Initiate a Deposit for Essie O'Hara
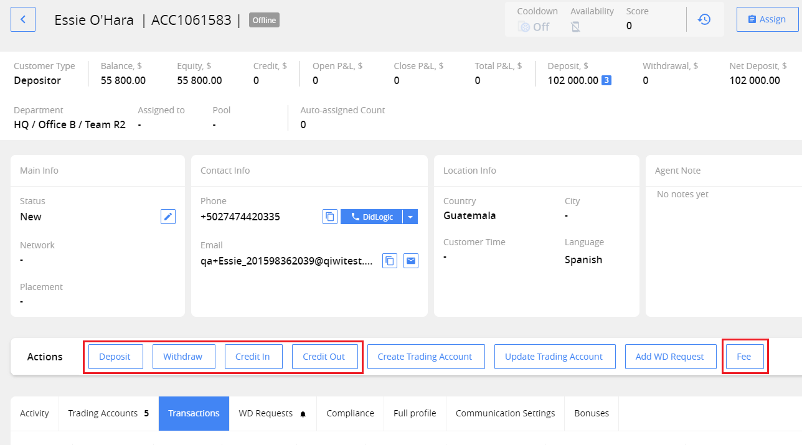802x445 pixels. pos(115,356)
